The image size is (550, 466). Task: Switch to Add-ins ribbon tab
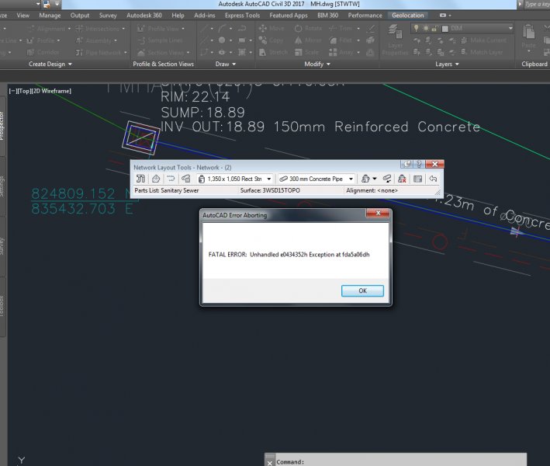(x=205, y=16)
